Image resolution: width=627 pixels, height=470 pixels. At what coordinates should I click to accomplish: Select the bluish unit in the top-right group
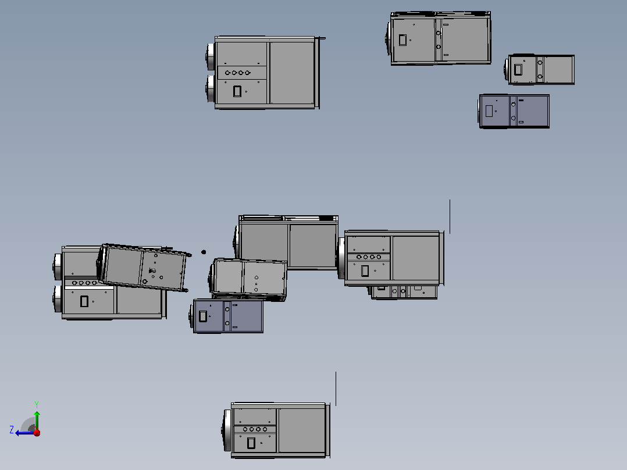(514, 111)
